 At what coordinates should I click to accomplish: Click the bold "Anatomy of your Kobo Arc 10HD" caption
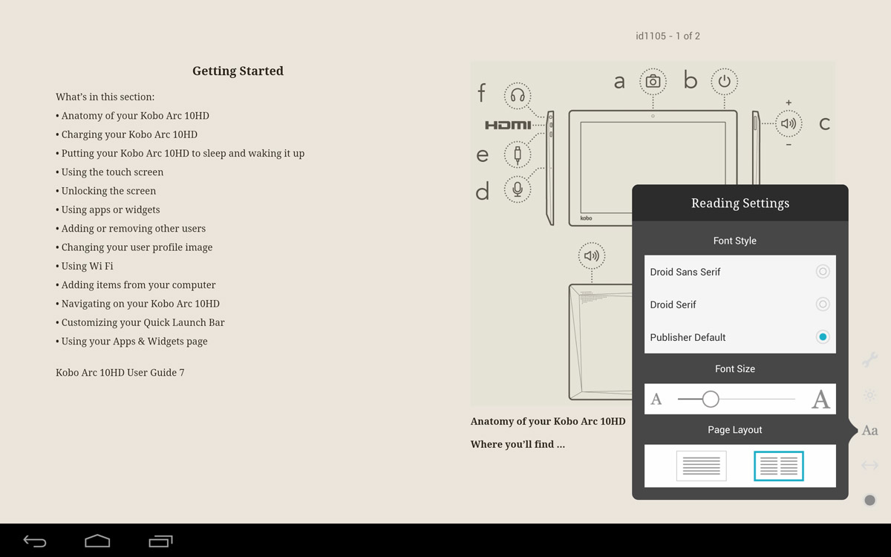pyautogui.click(x=548, y=422)
